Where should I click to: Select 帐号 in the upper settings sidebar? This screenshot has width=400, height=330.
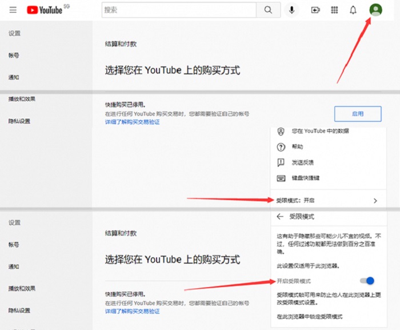pyautogui.click(x=14, y=55)
